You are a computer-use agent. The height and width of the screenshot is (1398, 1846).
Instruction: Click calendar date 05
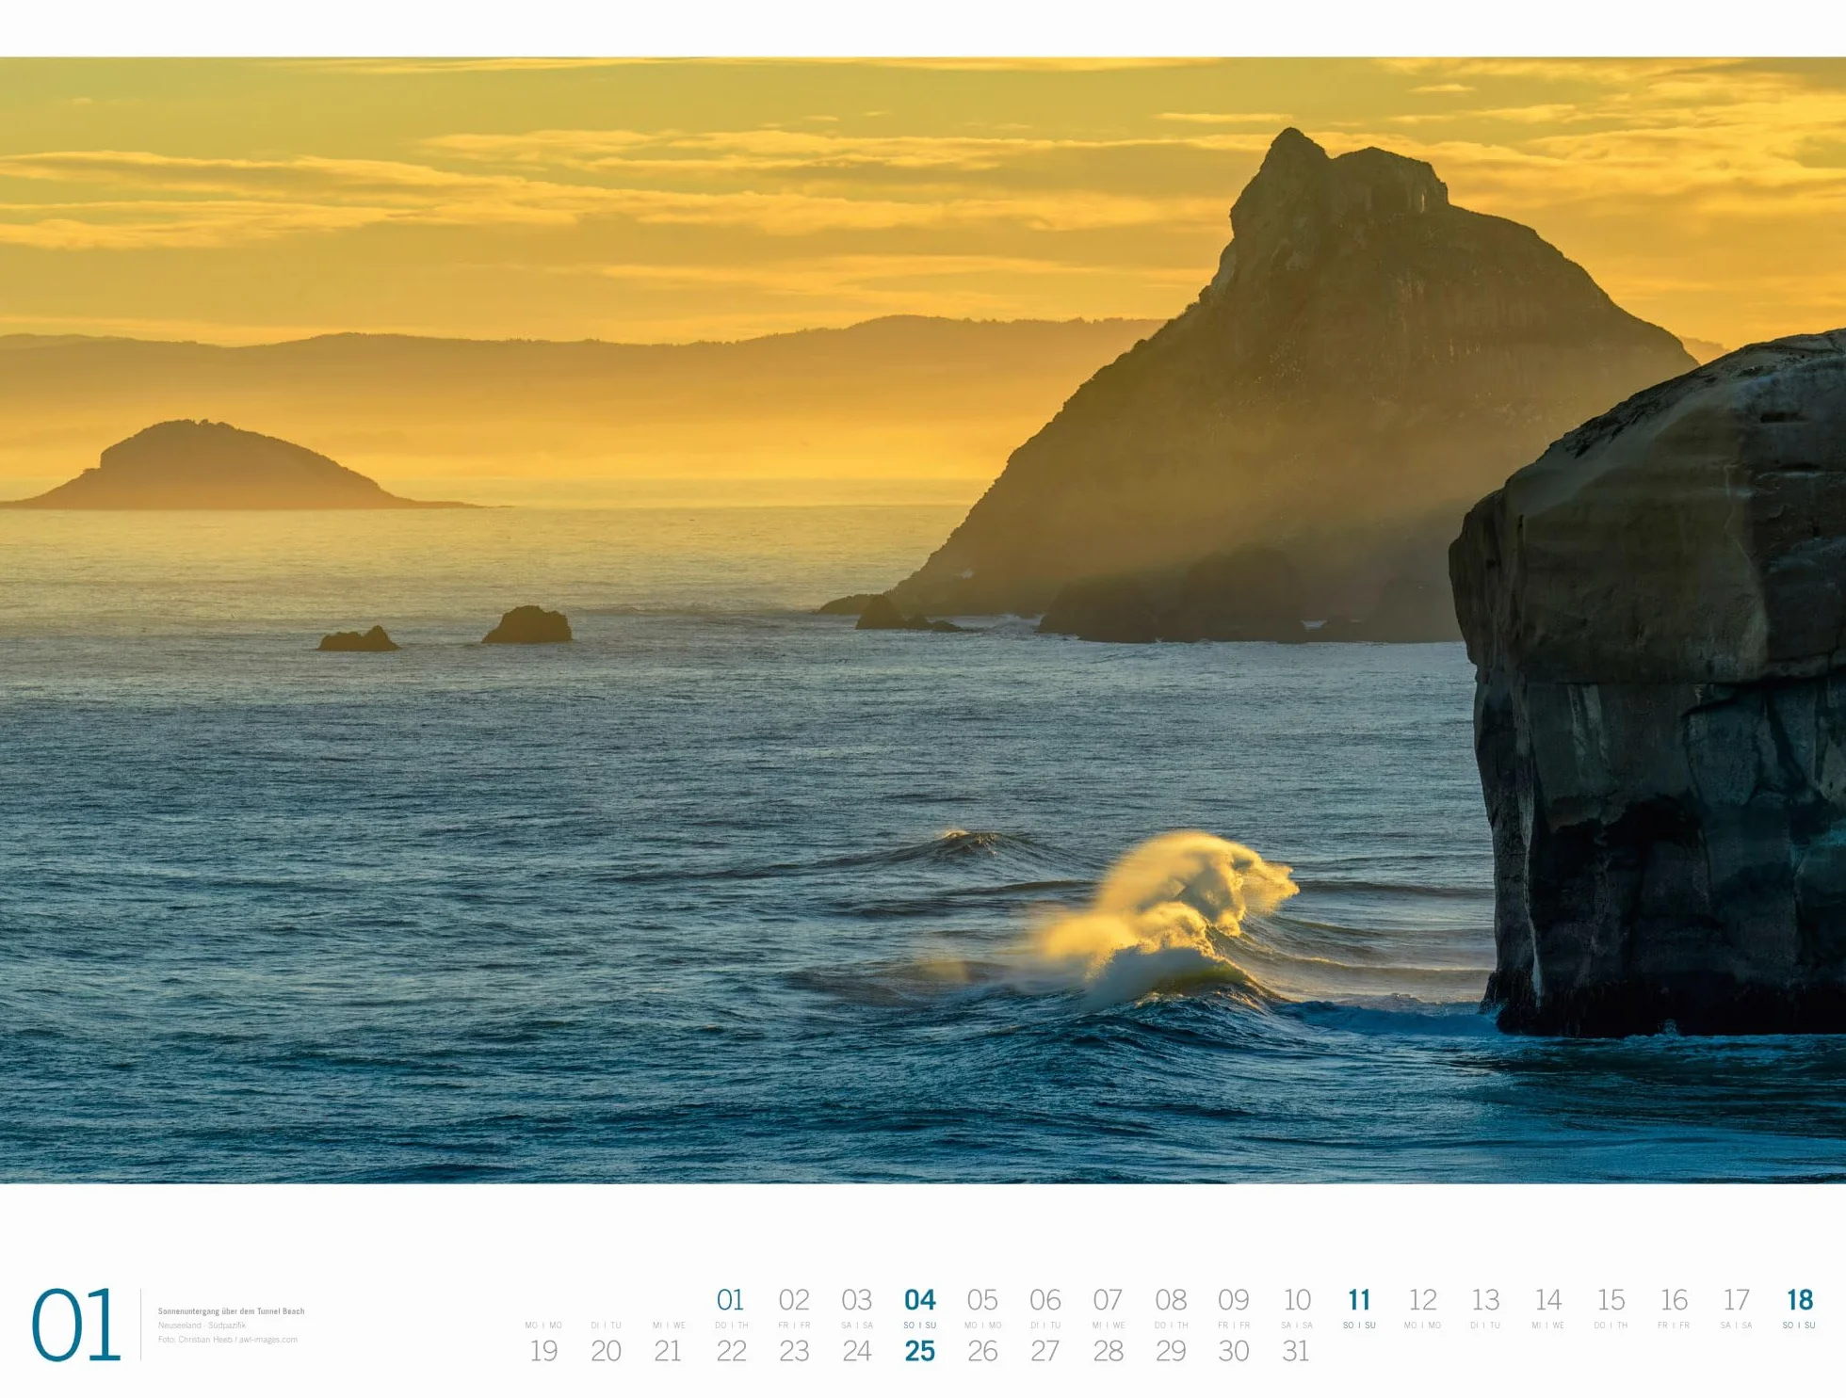982,1300
